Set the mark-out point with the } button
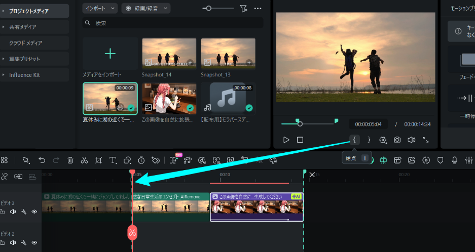Screen dimensions: 475x252 point(369,140)
